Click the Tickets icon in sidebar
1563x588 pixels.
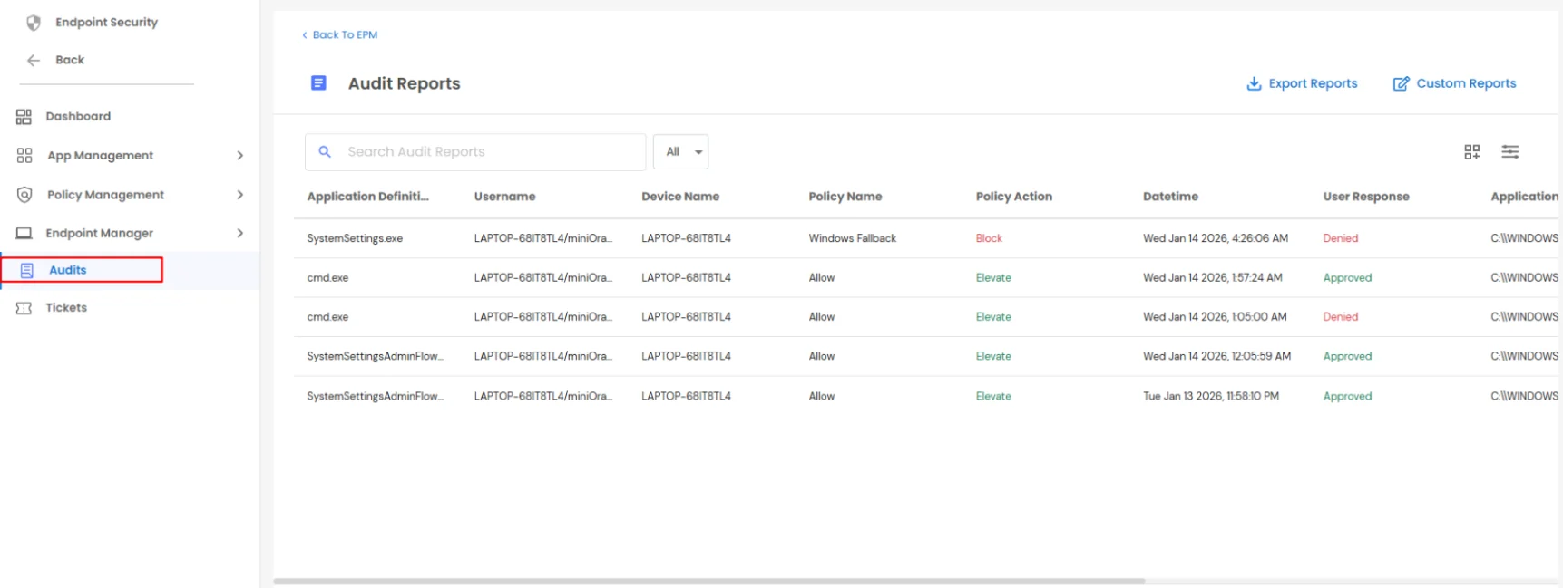(24, 309)
